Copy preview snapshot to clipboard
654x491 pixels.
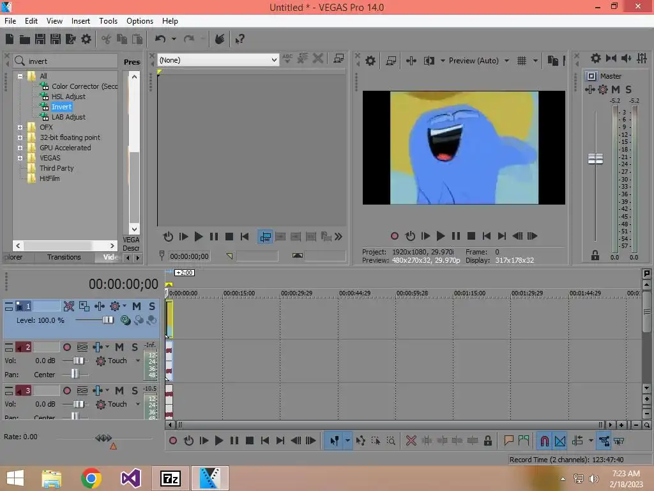coord(552,61)
